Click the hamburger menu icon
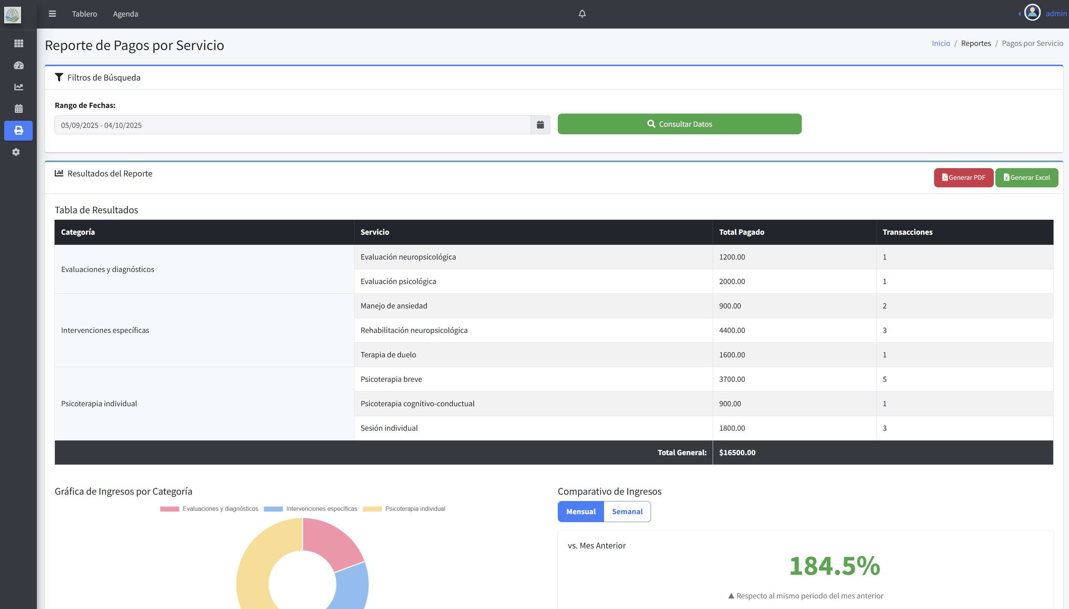 click(x=52, y=14)
